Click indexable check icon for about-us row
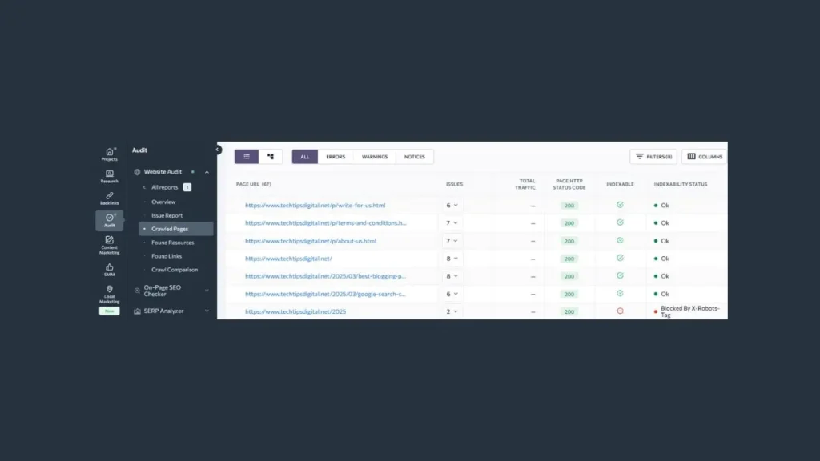 620,240
